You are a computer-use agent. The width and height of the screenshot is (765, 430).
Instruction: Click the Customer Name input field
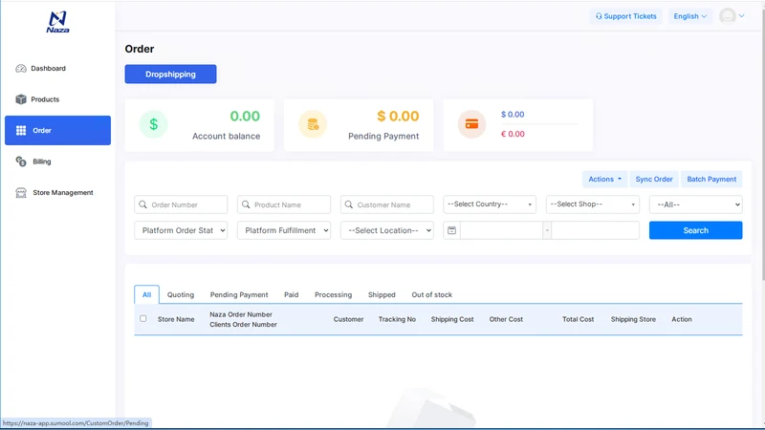coord(387,204)
